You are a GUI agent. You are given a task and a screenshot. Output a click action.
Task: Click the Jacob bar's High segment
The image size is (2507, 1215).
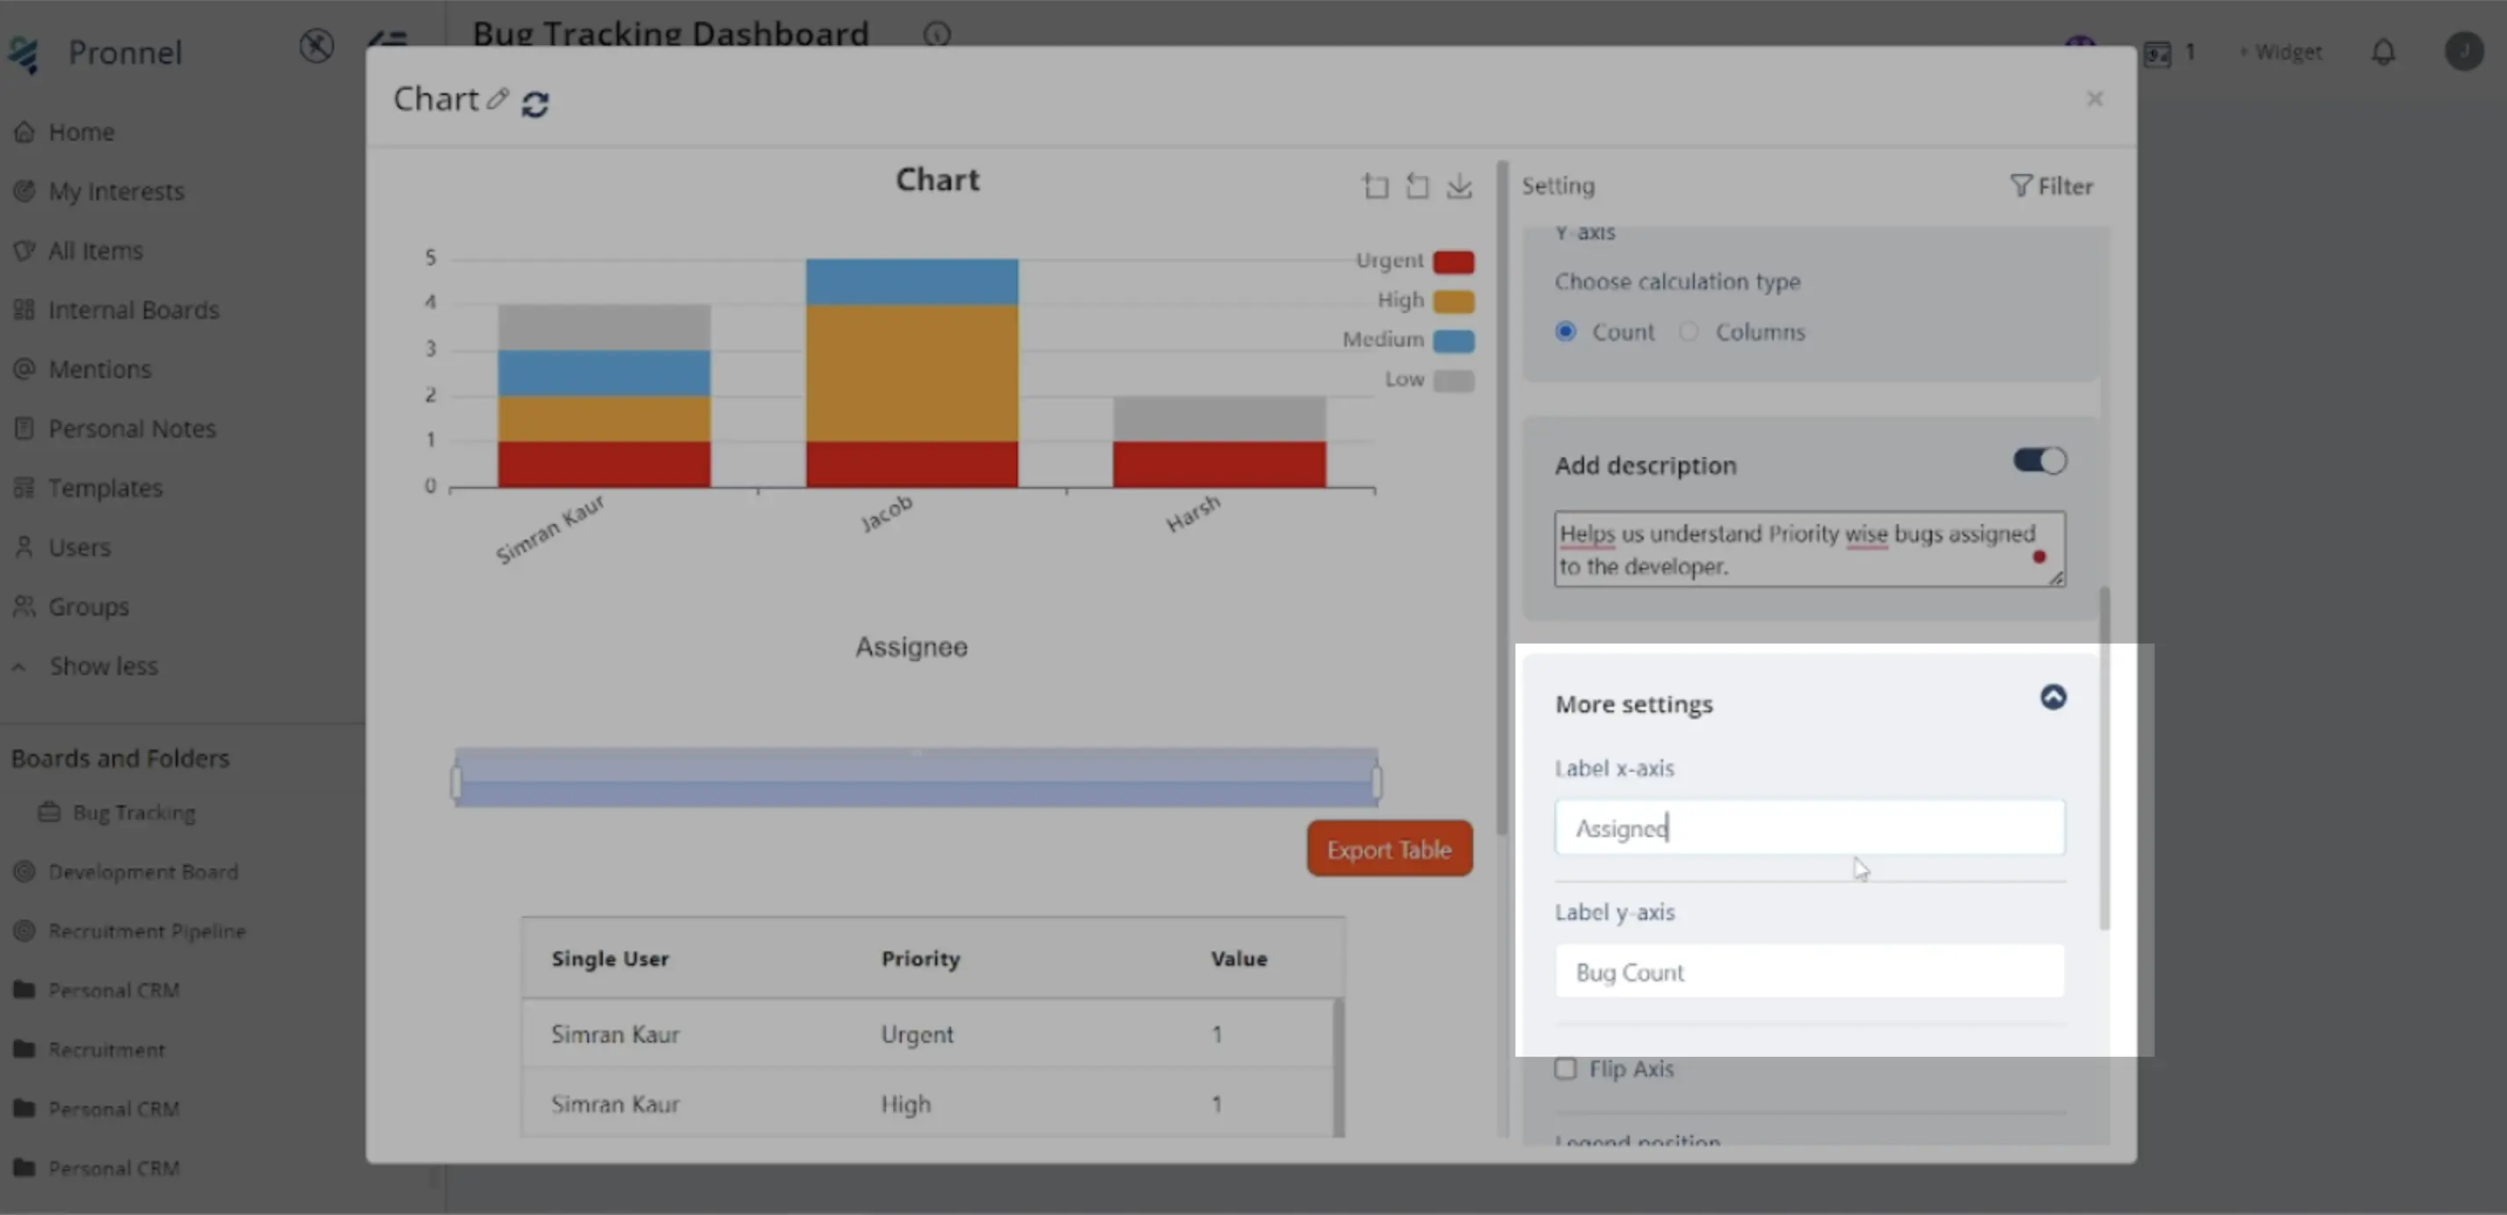(x=912, y=373)
